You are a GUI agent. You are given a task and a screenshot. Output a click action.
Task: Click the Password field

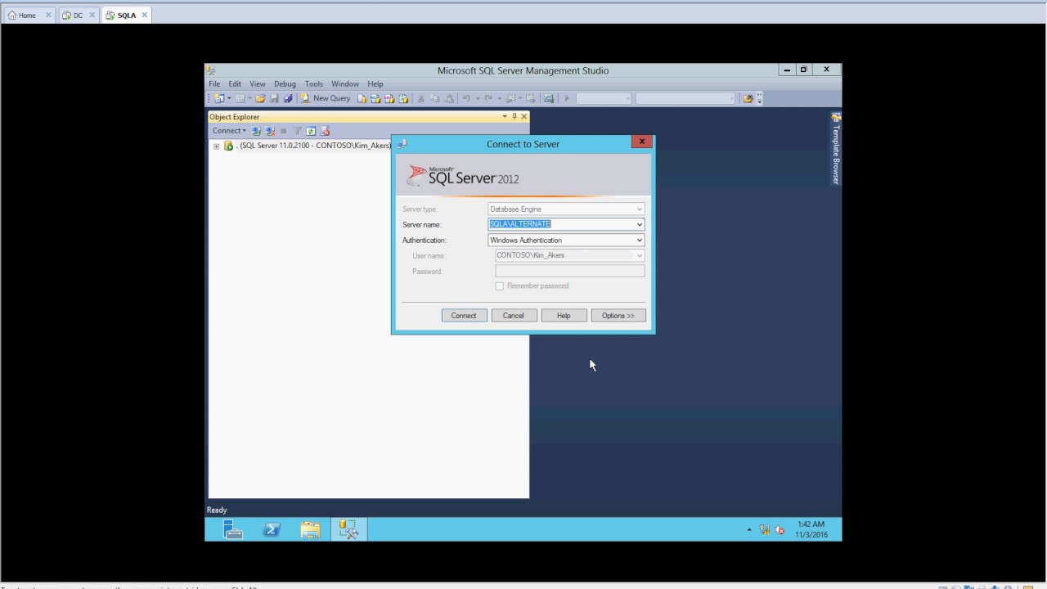click(570, 271)
